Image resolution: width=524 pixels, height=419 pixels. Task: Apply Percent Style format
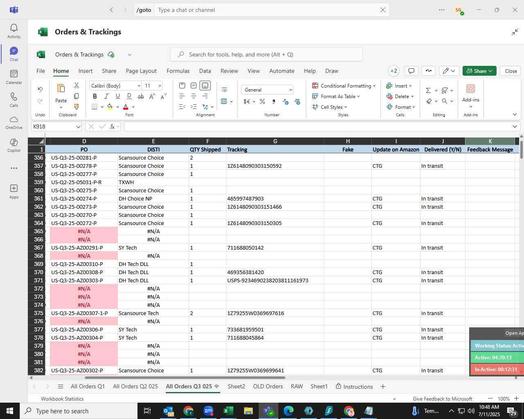[x=262, y=101]
